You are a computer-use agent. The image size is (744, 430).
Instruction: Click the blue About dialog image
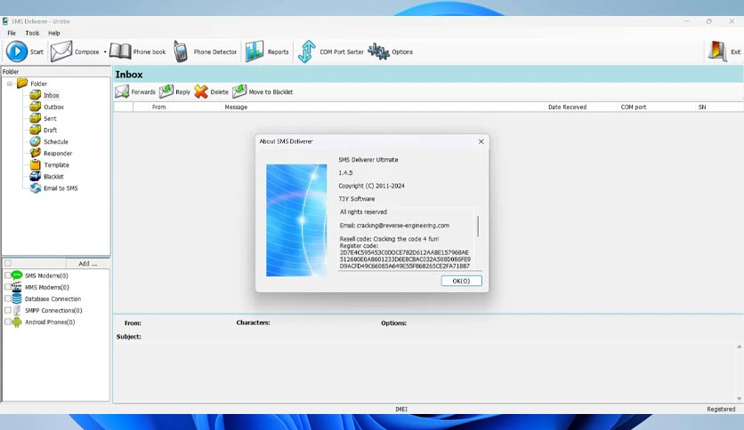296,220
